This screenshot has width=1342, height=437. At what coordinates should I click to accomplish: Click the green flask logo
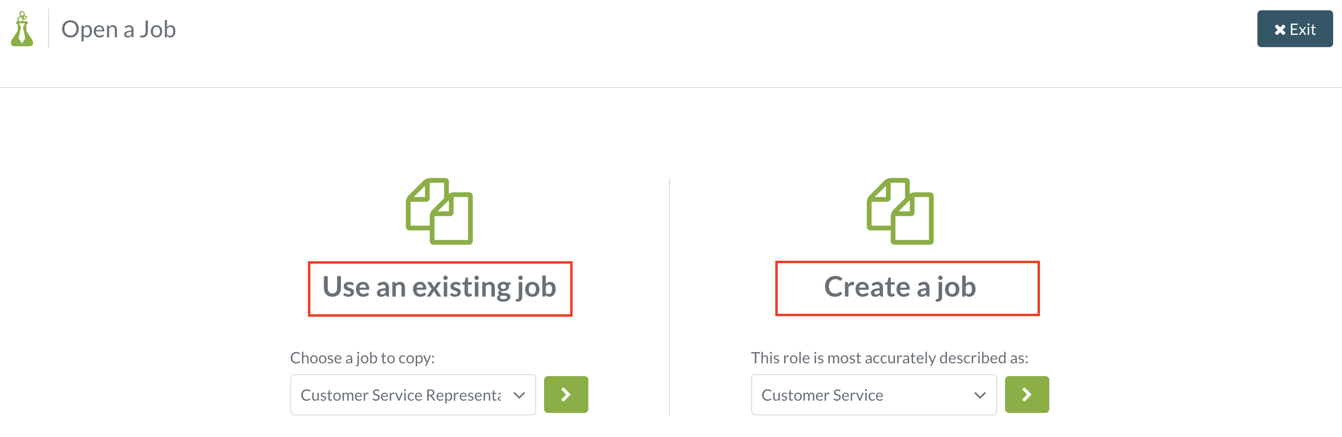pyautogui.click(x=22, y=29)
